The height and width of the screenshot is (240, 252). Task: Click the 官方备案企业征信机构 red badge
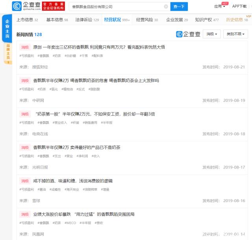54,6
